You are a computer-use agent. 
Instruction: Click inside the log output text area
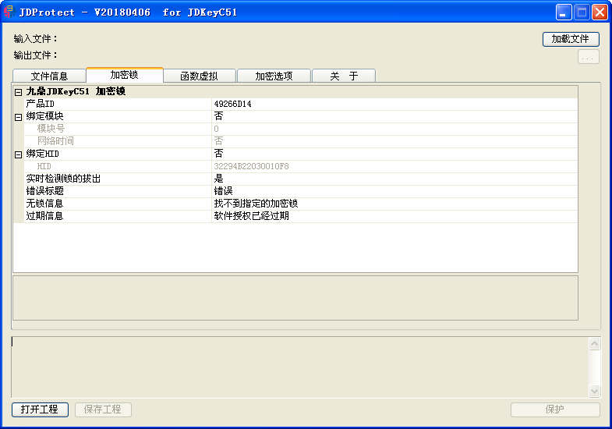[299, 367]
